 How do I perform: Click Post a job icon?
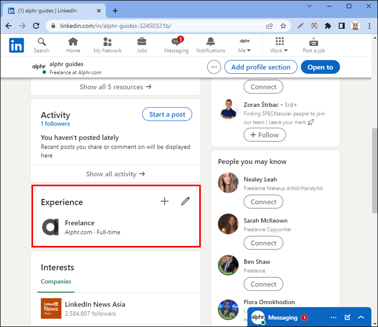point(314,45)
